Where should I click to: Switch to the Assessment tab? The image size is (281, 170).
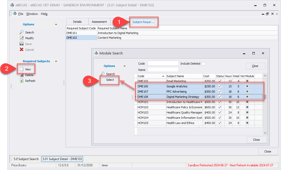99,22
